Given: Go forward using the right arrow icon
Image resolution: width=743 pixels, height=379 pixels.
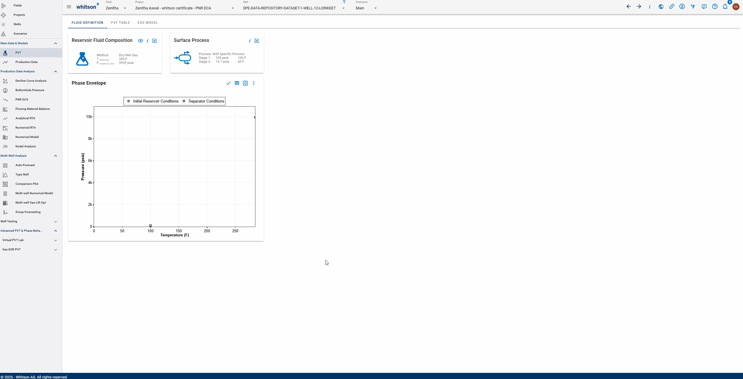Looking at the screenshot, I should (x=639, y=6).
